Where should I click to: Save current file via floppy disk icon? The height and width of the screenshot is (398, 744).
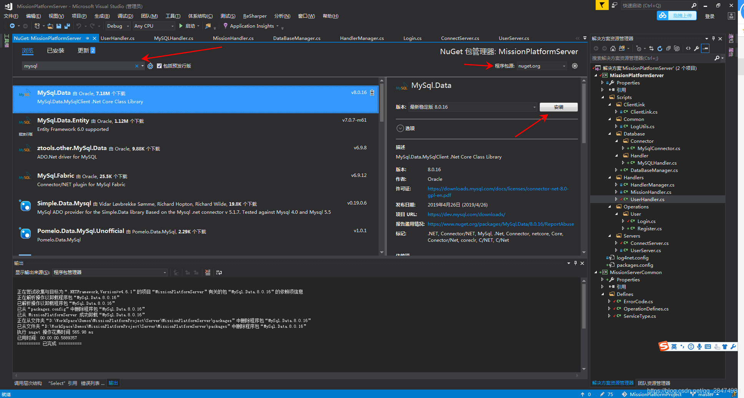click(59, 26)
